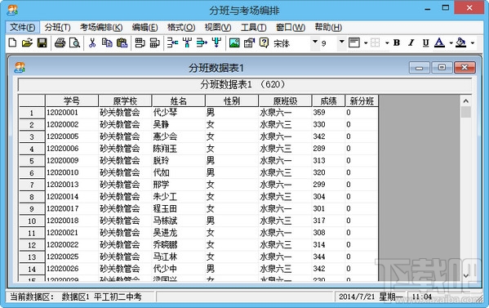This screenshot has width=489, height=308.
Task: Click the Copy icon
Action: (x=107, y=42)
